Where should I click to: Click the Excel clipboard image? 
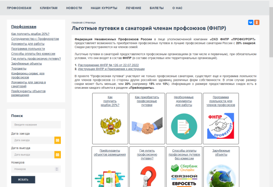(110, 179)
